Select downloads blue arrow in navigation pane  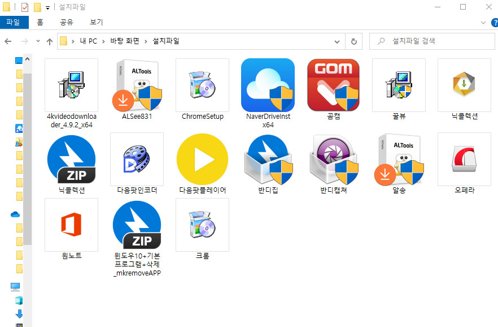click(x=19, y=314)
